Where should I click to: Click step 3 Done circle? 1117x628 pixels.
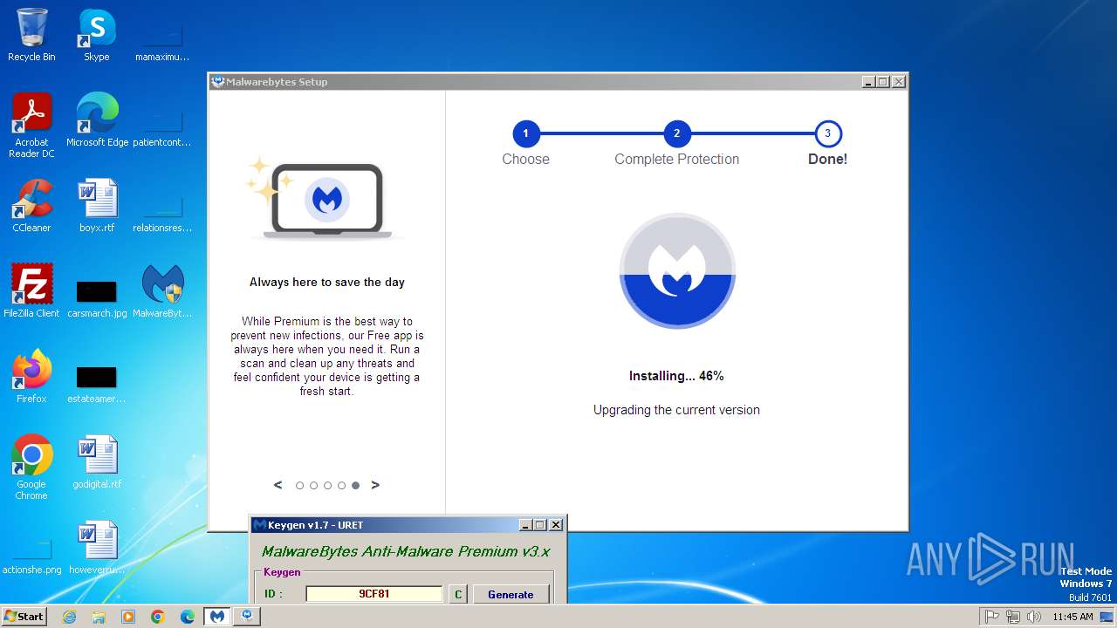[x=827, y=133]
